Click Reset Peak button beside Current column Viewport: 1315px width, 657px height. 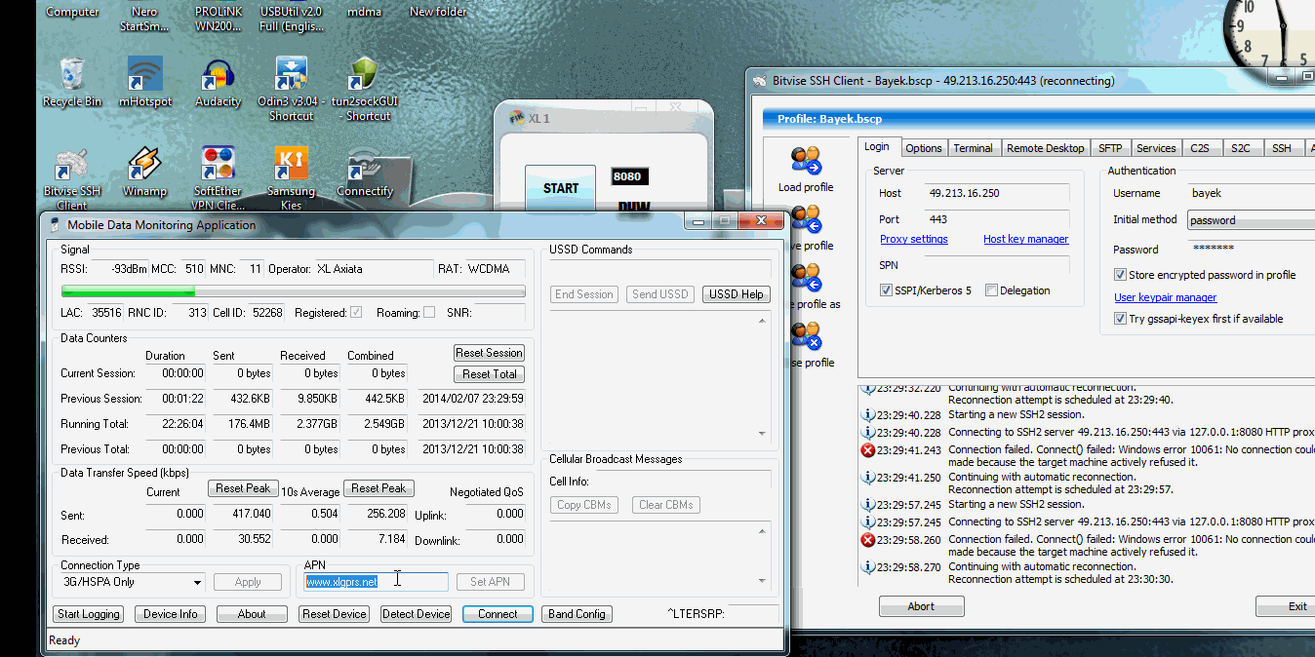tap(243, 488)
